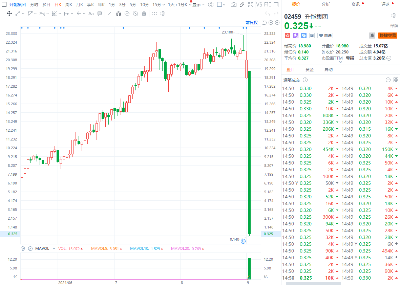Open the 1天:1分K dropdown
The width and height of the screenshot is (400, 285).
[180, 5]
